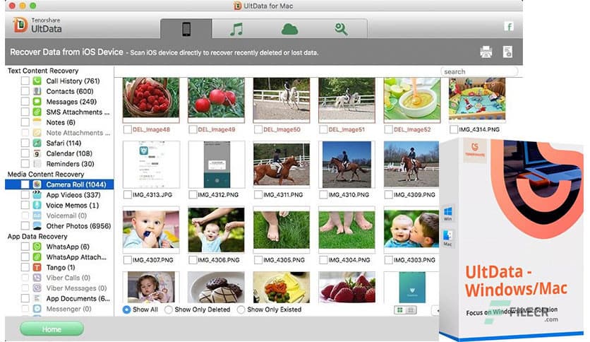Open the iTunes backup recovery tab
Image resolution: width=590 pixels, height=342 pixels.
[x=236, y=29]
